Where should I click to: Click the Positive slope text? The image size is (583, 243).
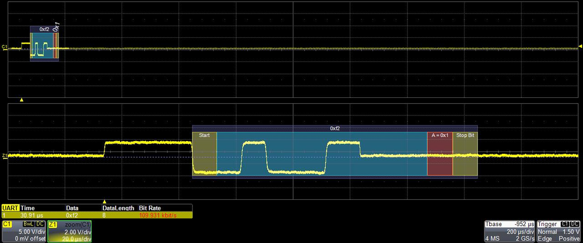tap(569, 238)
